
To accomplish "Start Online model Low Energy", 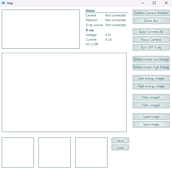I will click(151, 59).
